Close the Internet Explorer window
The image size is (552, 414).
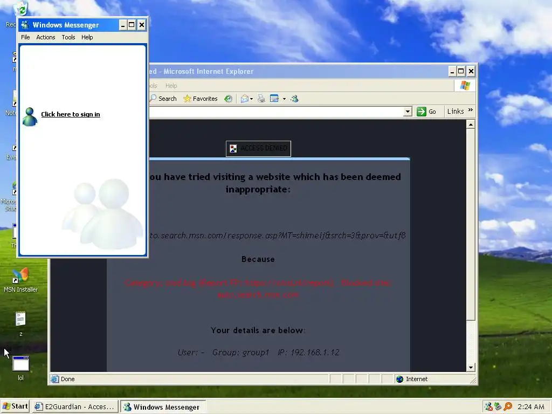click(471, 72)
